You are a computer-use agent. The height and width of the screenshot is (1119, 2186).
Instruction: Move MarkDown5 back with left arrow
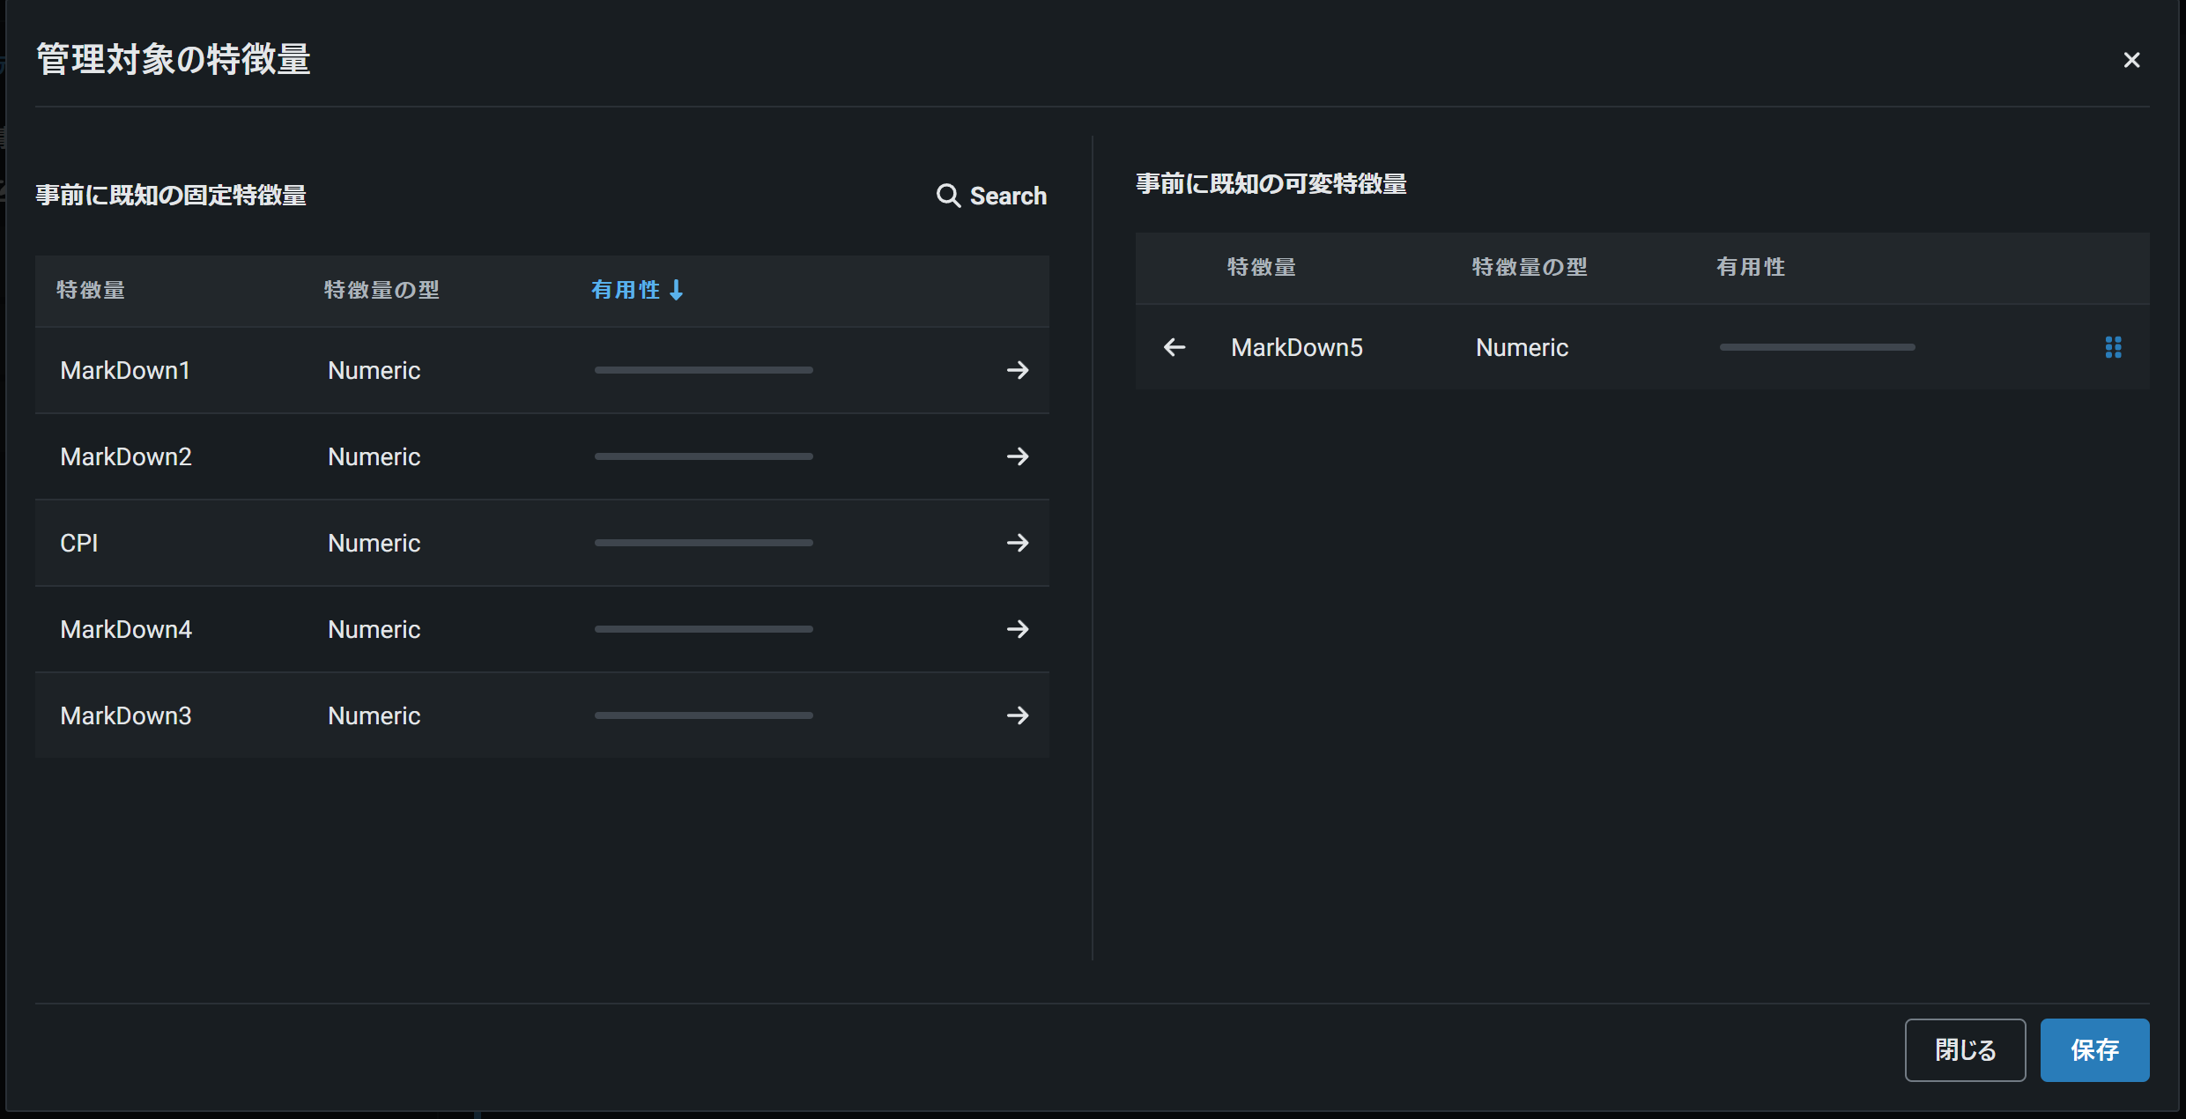click(x=1175, y=347)
